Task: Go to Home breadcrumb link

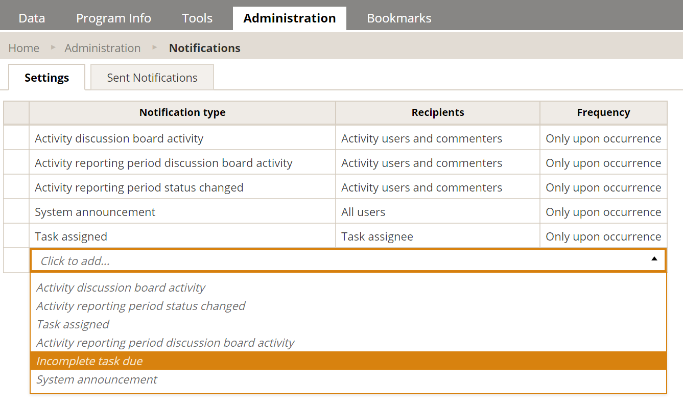Action: pos(24,48)
